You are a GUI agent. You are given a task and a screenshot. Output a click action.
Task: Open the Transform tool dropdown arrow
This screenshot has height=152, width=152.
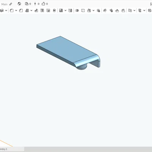(x=93, y=11)
